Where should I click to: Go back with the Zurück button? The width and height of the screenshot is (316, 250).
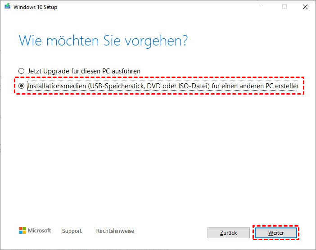coord(229,233)
